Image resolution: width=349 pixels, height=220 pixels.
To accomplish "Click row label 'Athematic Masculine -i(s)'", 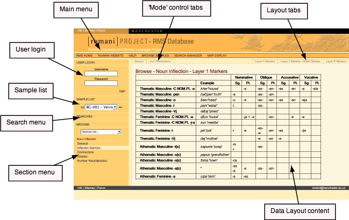I will pos(160,146).
